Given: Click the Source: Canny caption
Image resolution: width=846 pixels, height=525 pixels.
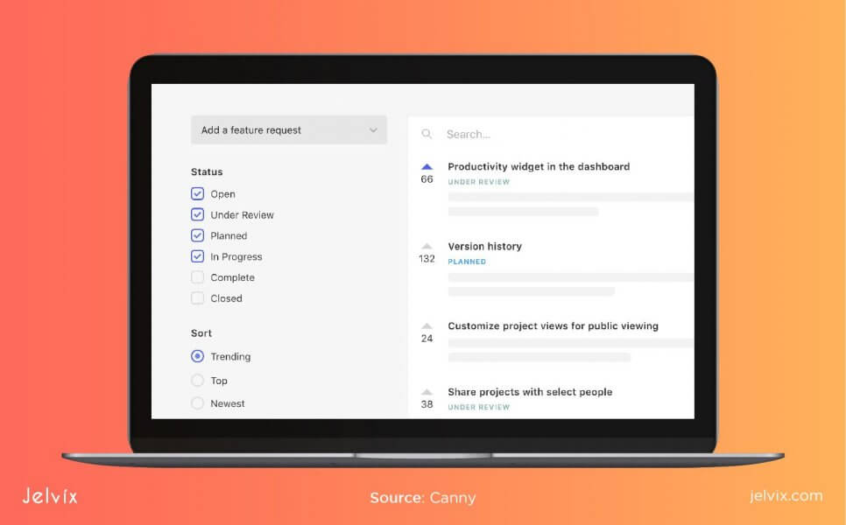Looking at the screenshot, I should pos(423,498).
